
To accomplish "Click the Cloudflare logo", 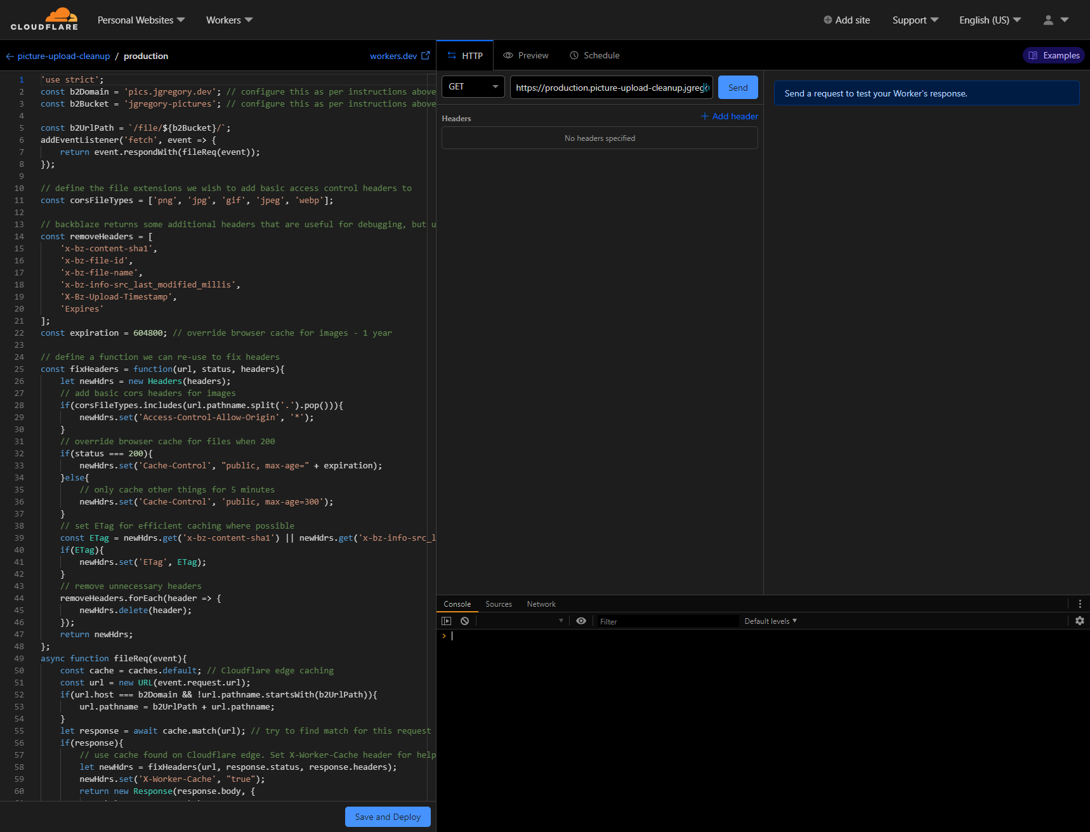I will tap(44, 19).
